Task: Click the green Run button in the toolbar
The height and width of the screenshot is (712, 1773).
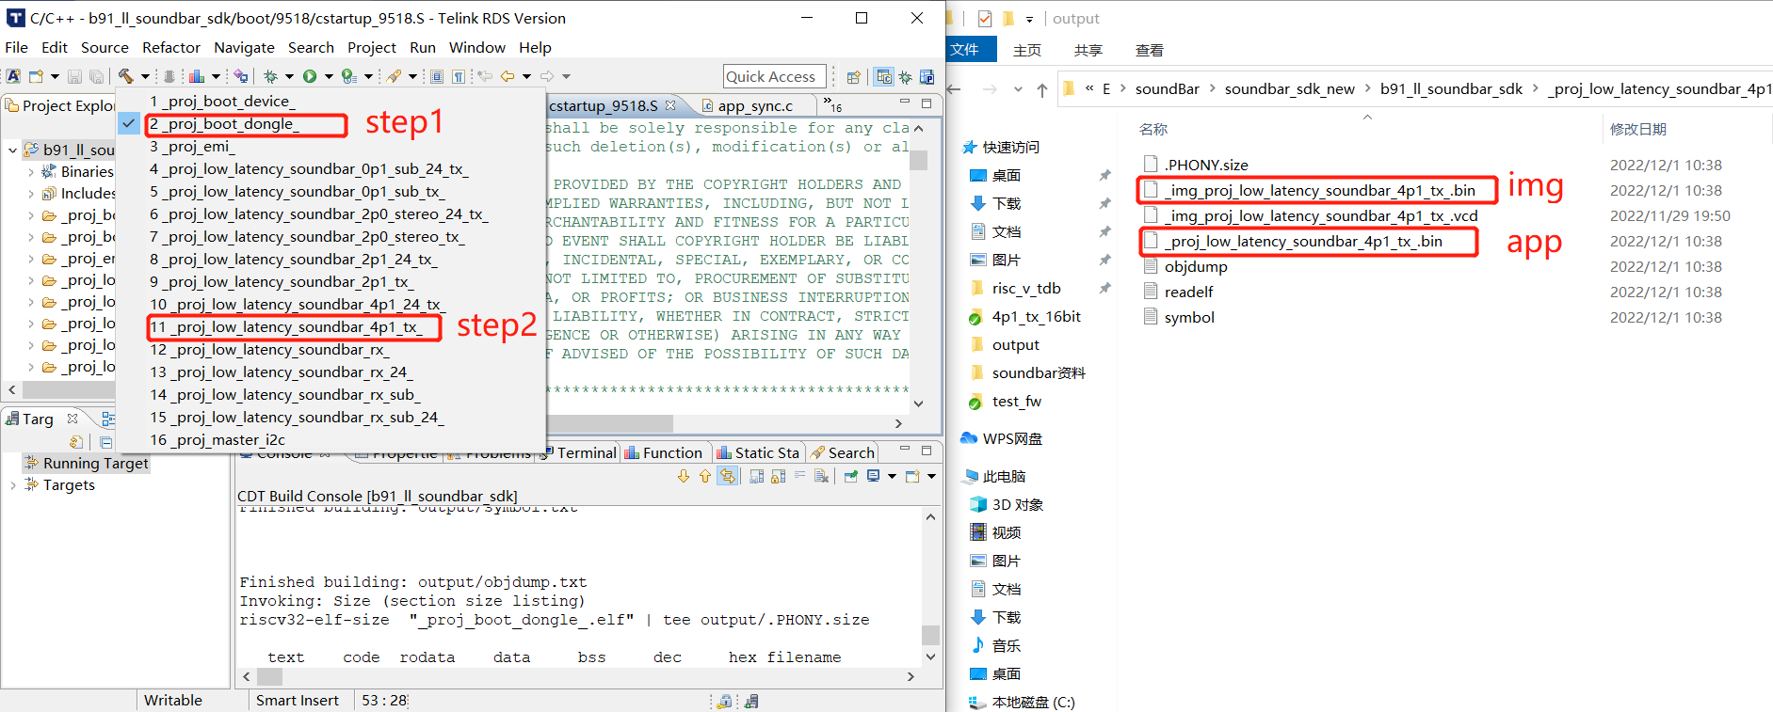Action: point(309,76)
